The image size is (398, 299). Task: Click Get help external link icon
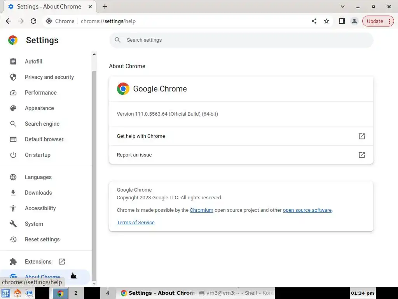click(x=362, y=136)
